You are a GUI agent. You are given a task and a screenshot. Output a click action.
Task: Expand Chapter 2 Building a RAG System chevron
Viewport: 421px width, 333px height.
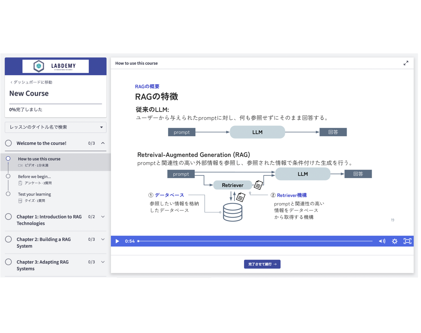(x=103, y=239)
